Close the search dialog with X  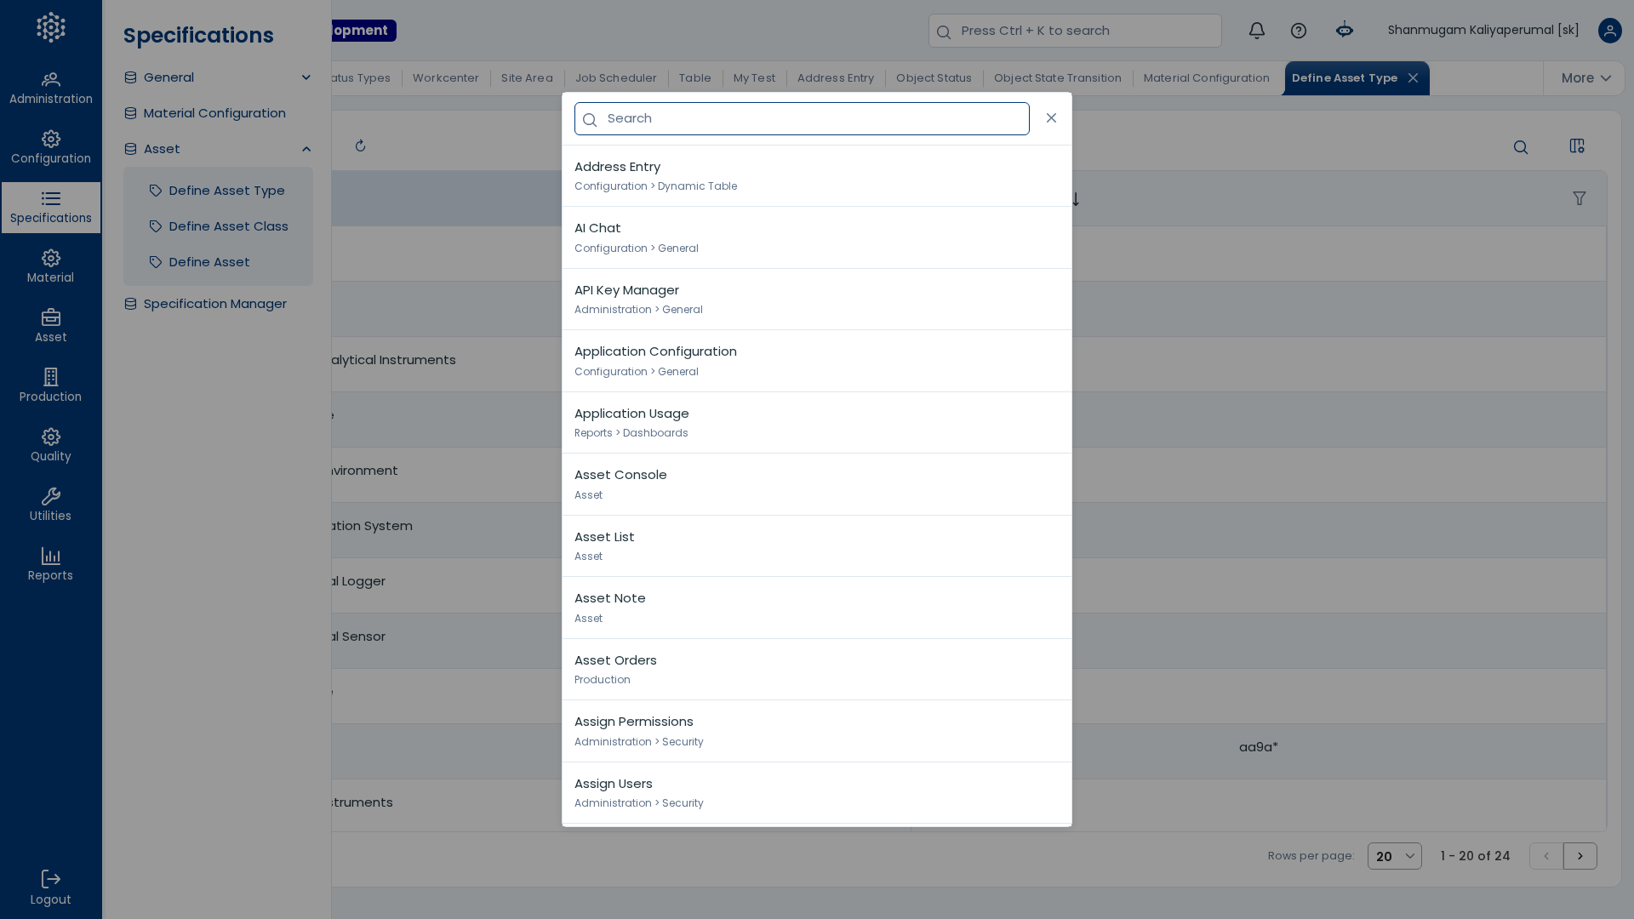1052,118
